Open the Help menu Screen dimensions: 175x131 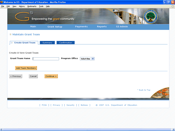tap(48, 6)
